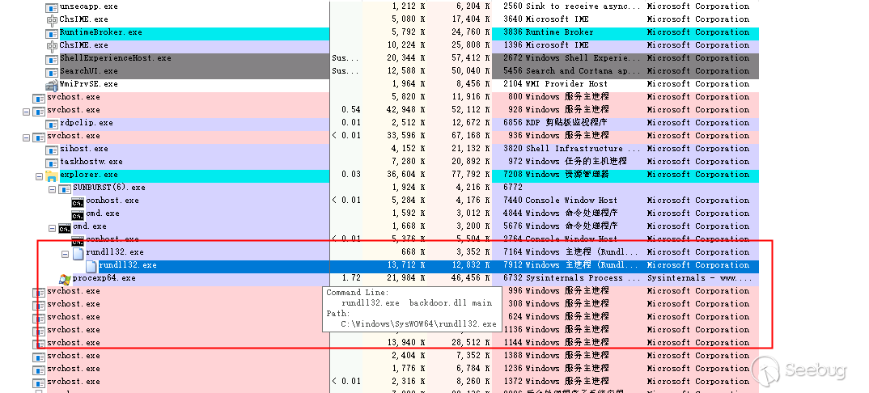Viewport: 869px width, 393px height.
Task: Collapse the explorer.exe tree node
Action: [x=39, y=176]
